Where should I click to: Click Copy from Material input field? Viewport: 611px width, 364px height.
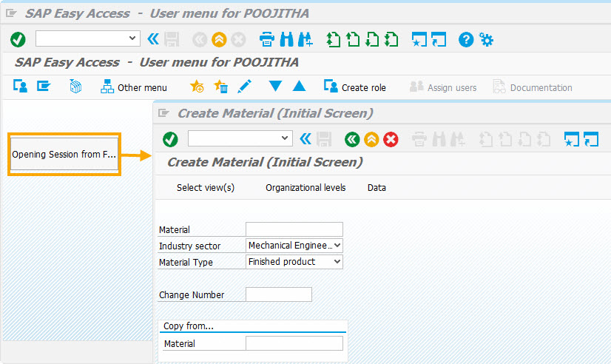point(294,343)
